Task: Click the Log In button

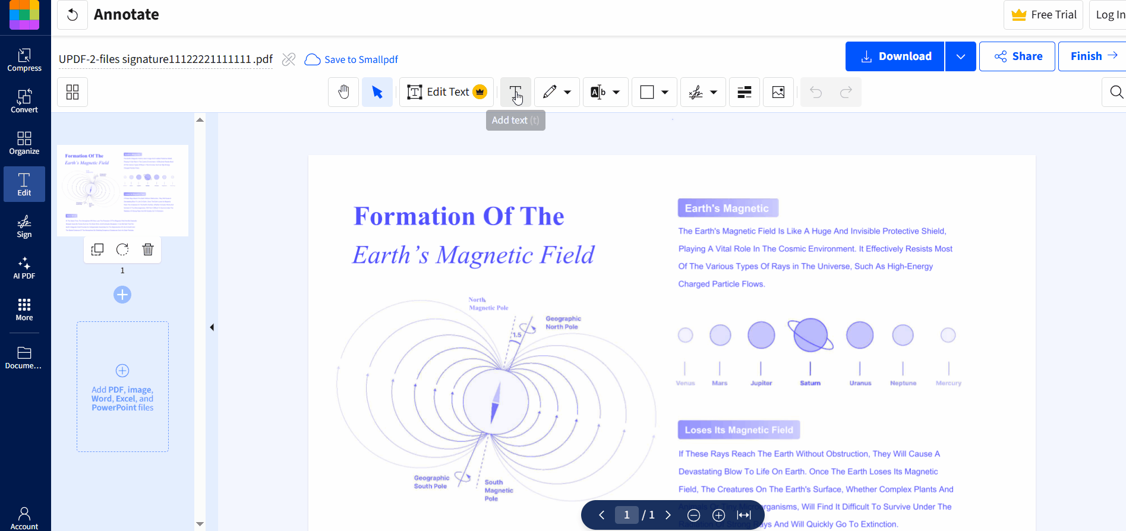Action: pyautogui.click(x=1109, y=15)
